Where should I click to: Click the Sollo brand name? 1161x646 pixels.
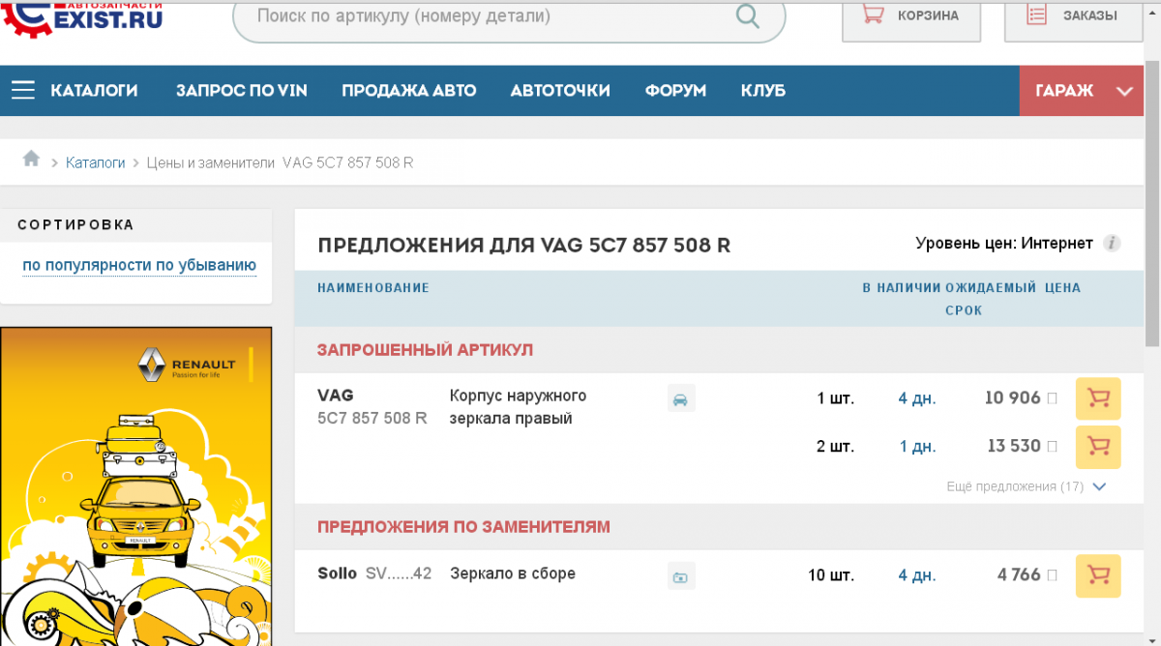(337, 573)
